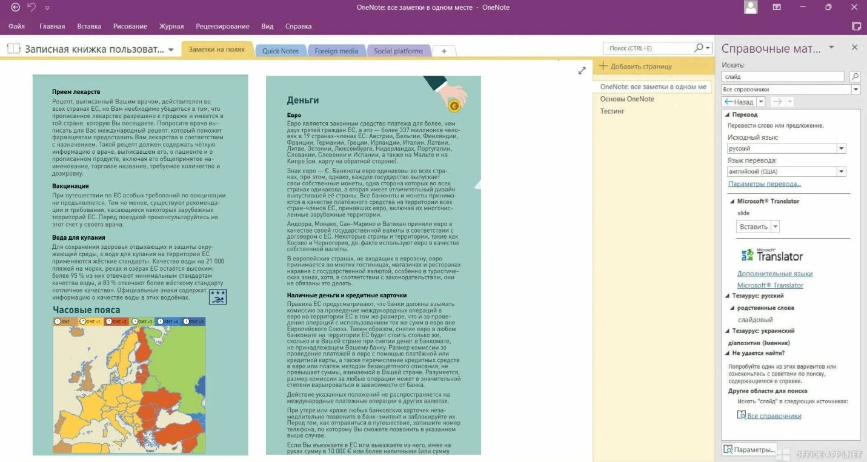The width and height of the screenshot is (867, 462).
Task: Close the Справочные материалы pane
Action: (854, 47)
